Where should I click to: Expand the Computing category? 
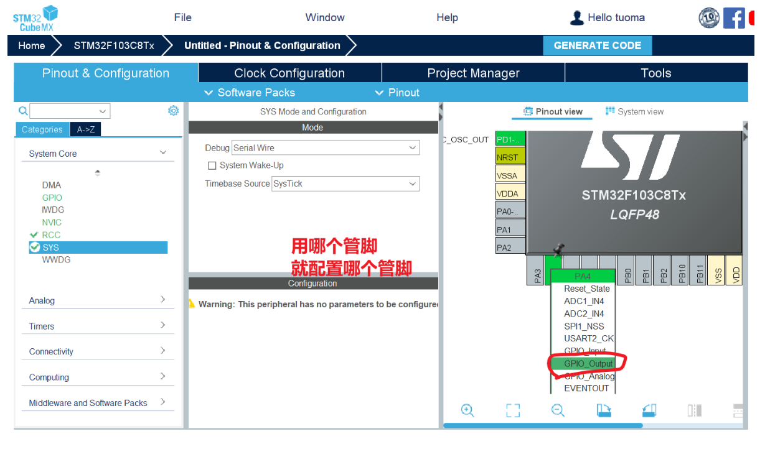tap(163, 376)
